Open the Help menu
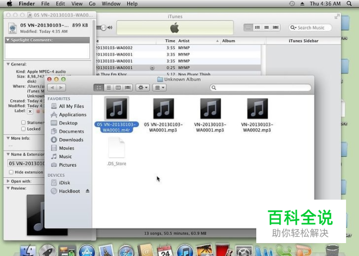 [x=132, y=4]
